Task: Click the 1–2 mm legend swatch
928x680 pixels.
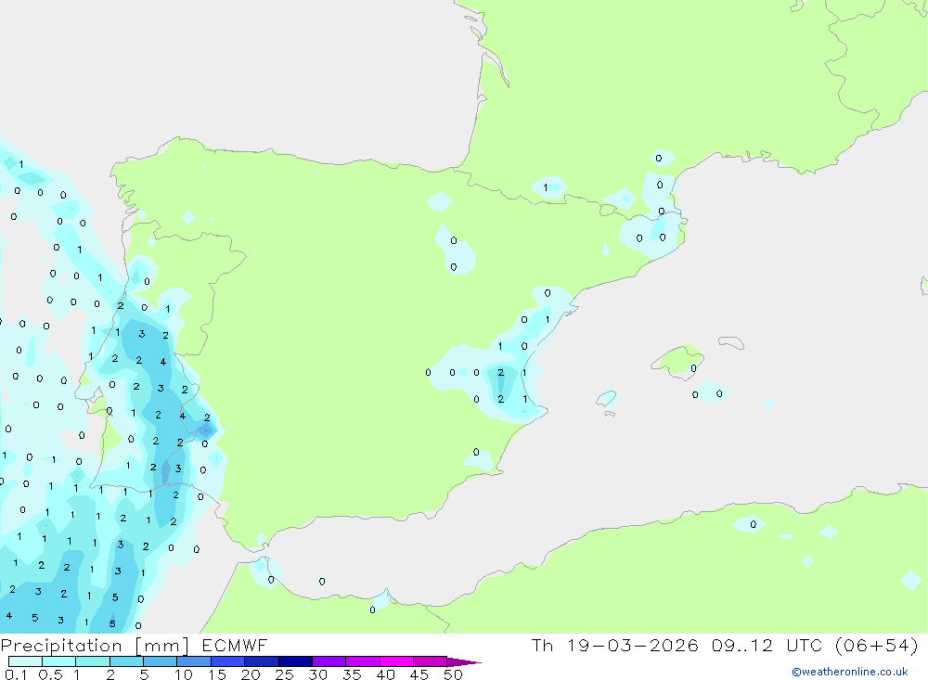Action: click(x=93, y=661)
